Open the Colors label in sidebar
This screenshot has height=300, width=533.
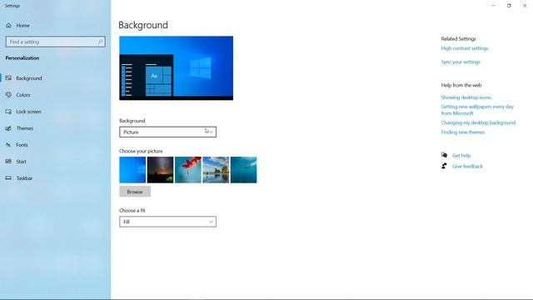click(x=23, y=95)
